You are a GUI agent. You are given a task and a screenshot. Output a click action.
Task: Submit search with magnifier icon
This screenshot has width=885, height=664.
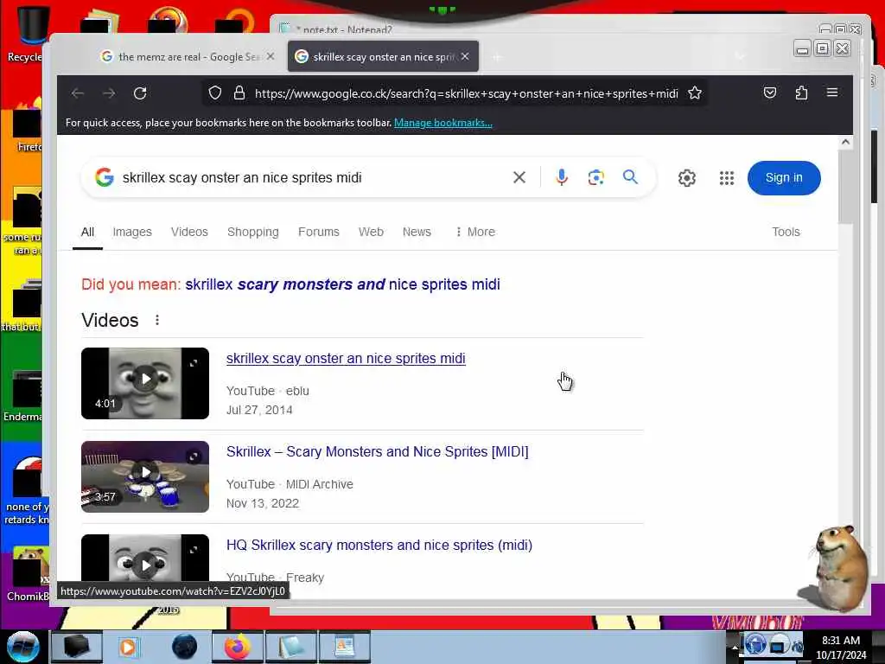coord(630,176)
